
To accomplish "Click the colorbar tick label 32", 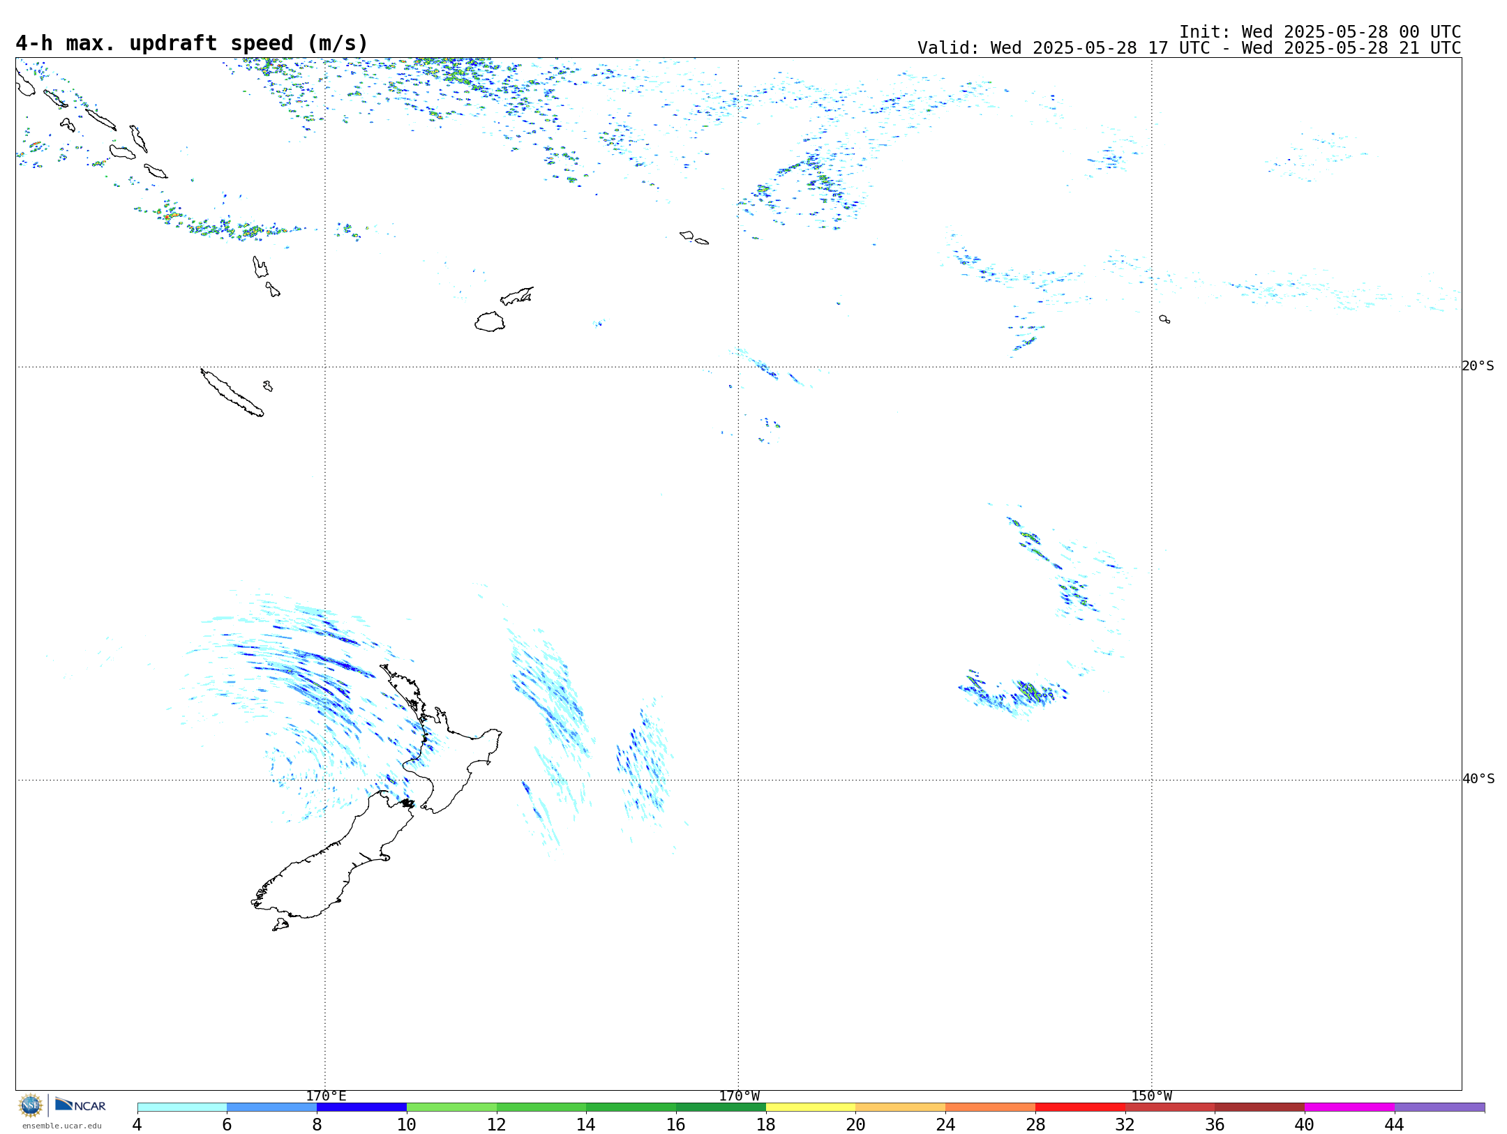I will (1125, 1124).
